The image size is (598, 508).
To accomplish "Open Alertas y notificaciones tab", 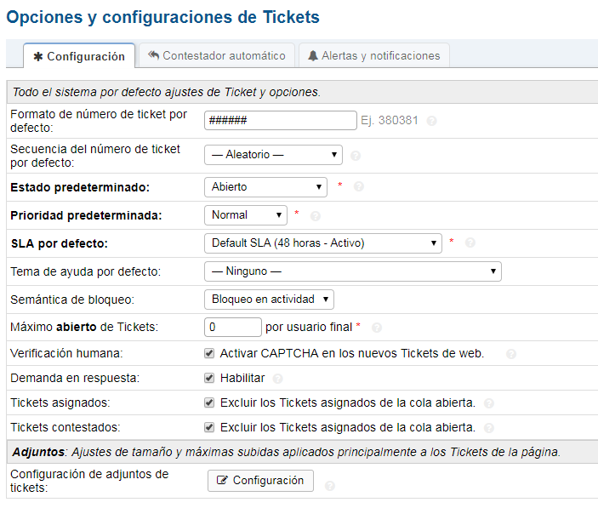I will (x=374, y=55).
